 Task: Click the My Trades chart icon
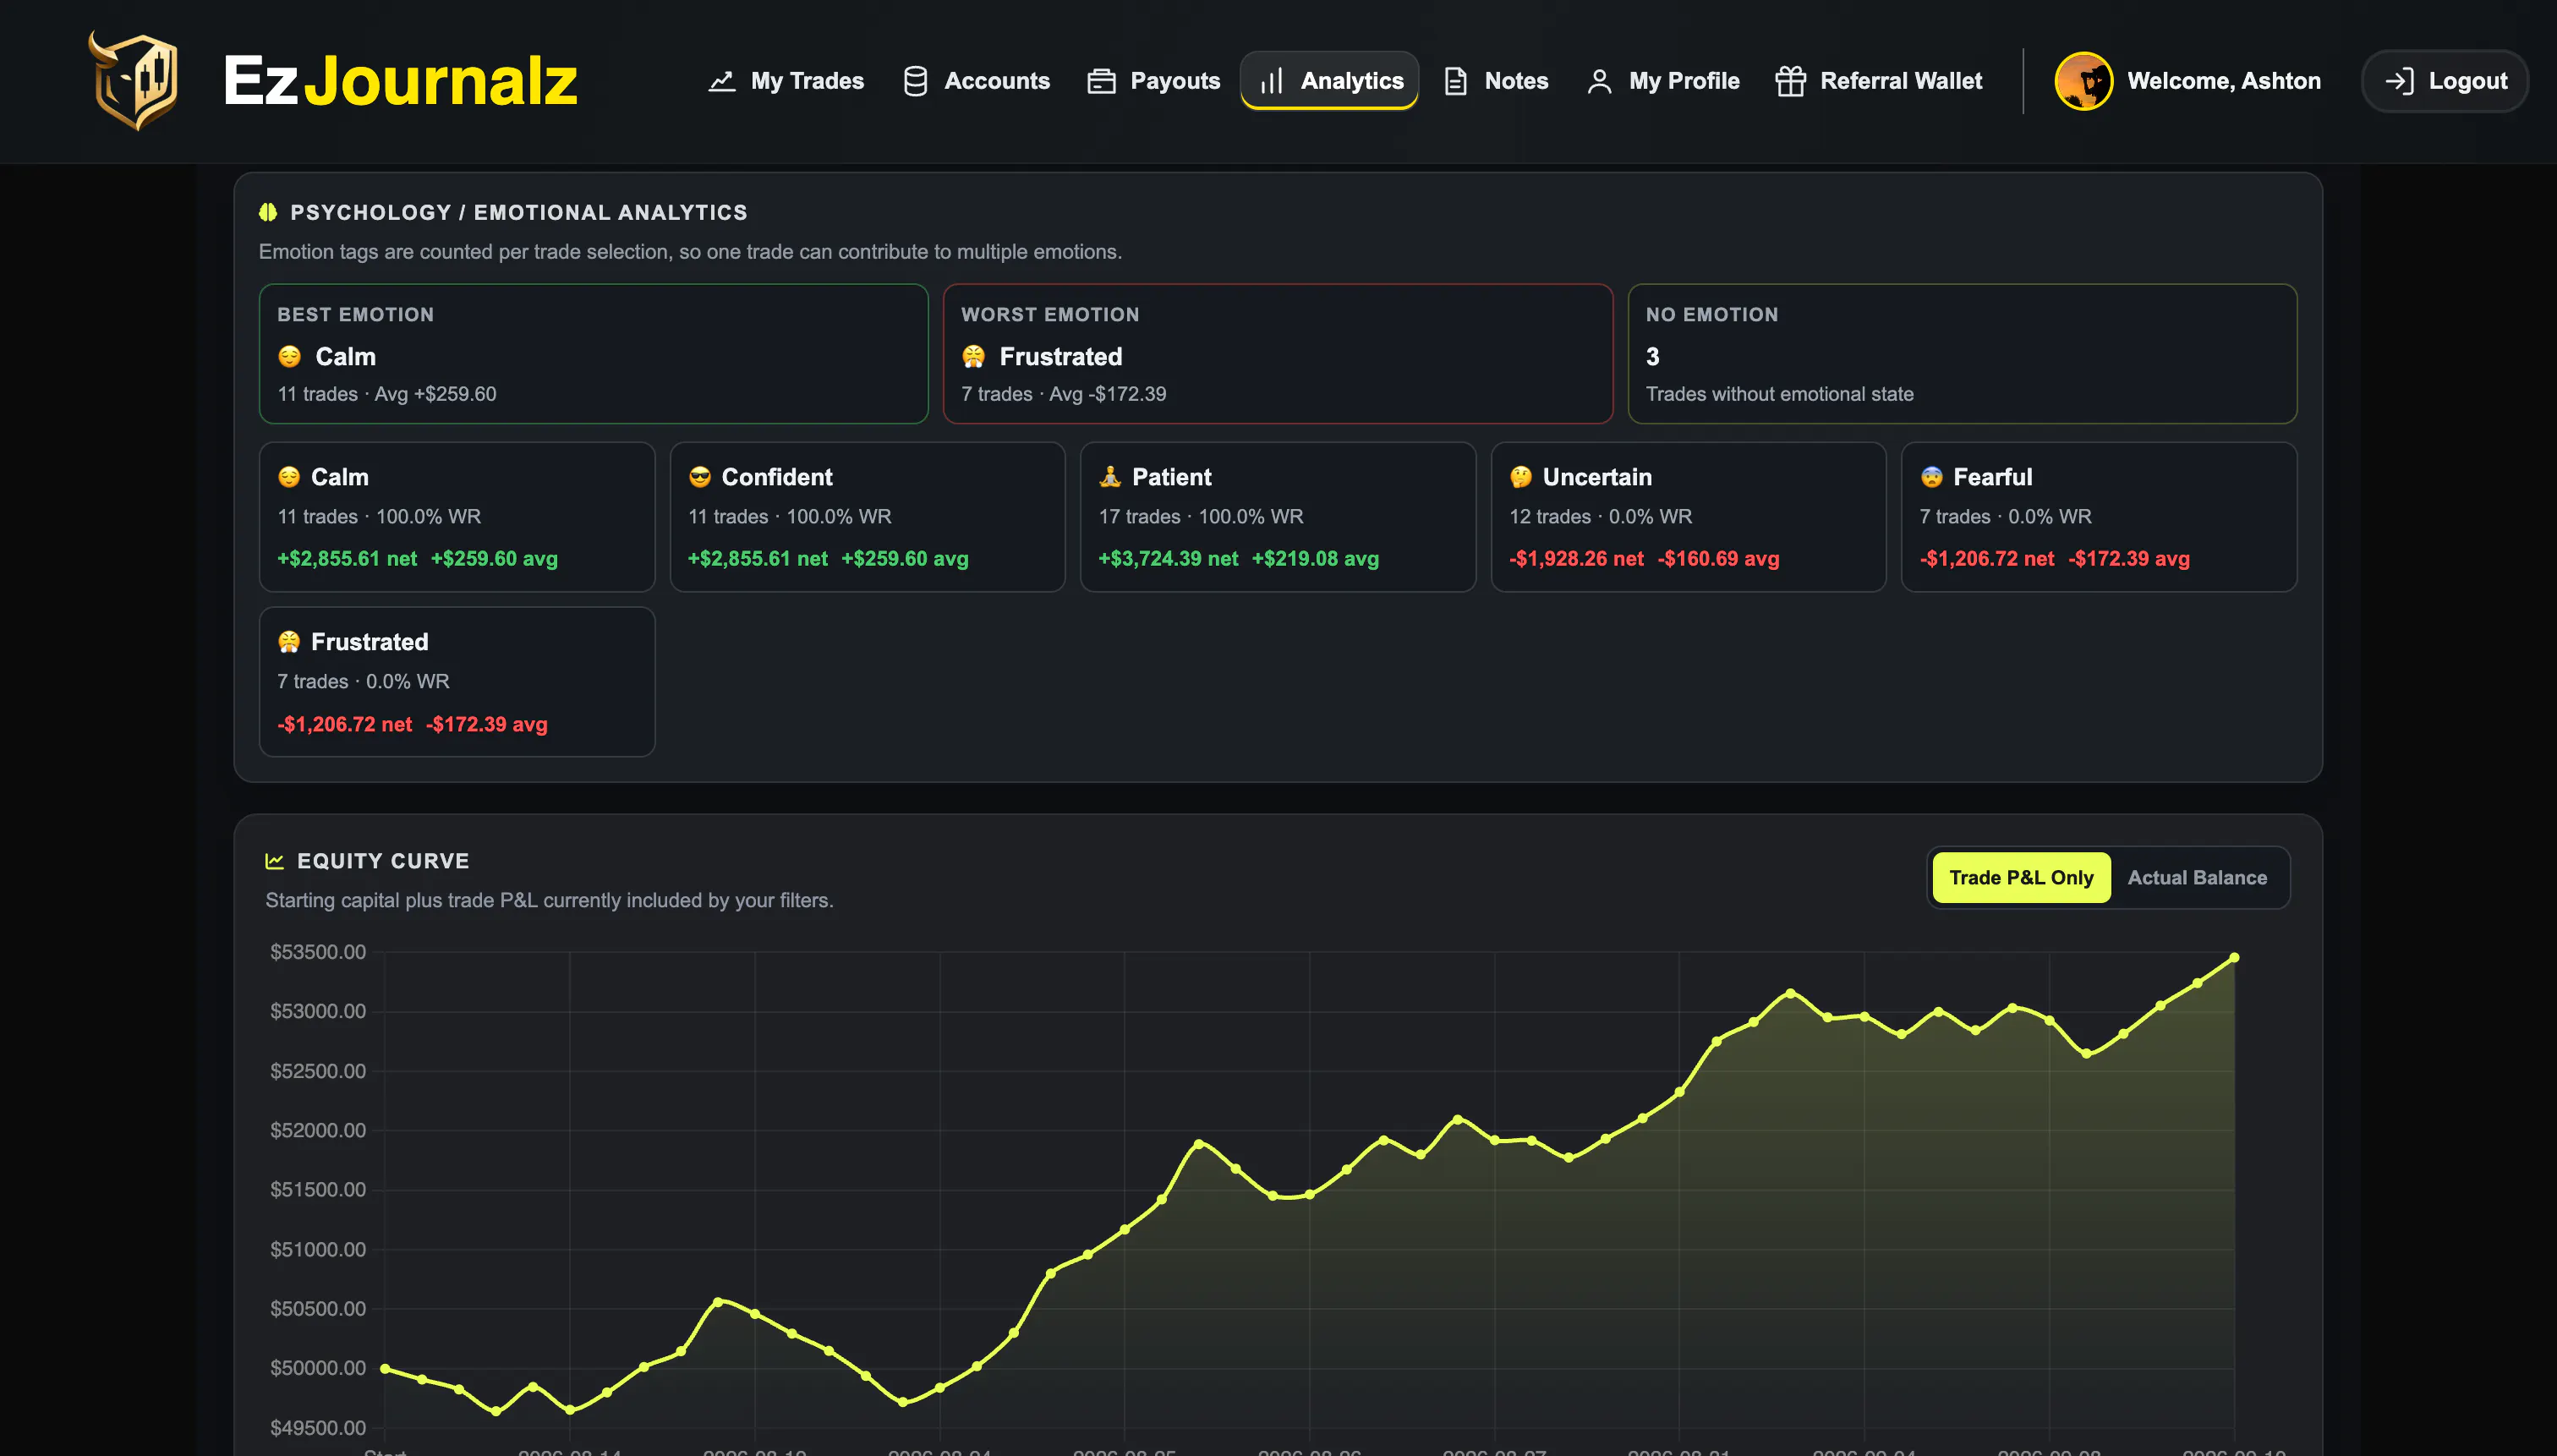pos(722,81)
